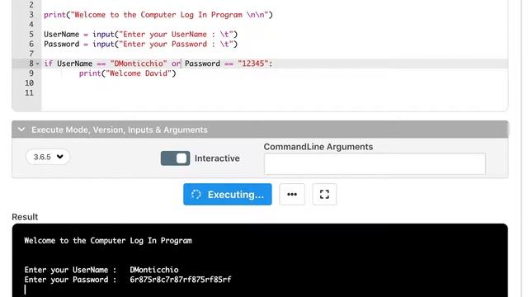
Task: Click the "Welcome David" string on line 9
Action: tap(139, 73)
